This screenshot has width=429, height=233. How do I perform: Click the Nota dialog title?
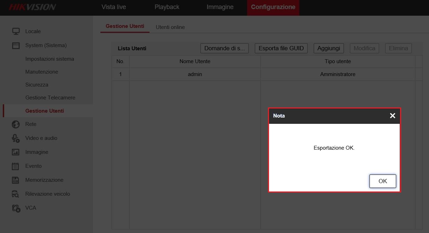[x=279, y=116]
